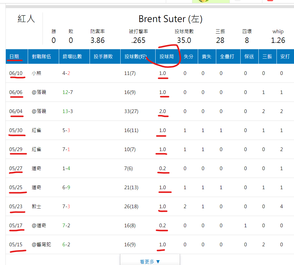294x265 pixels.
Task: Click innings 0.2 in 05/27 row
Action: tap(162, 168)
